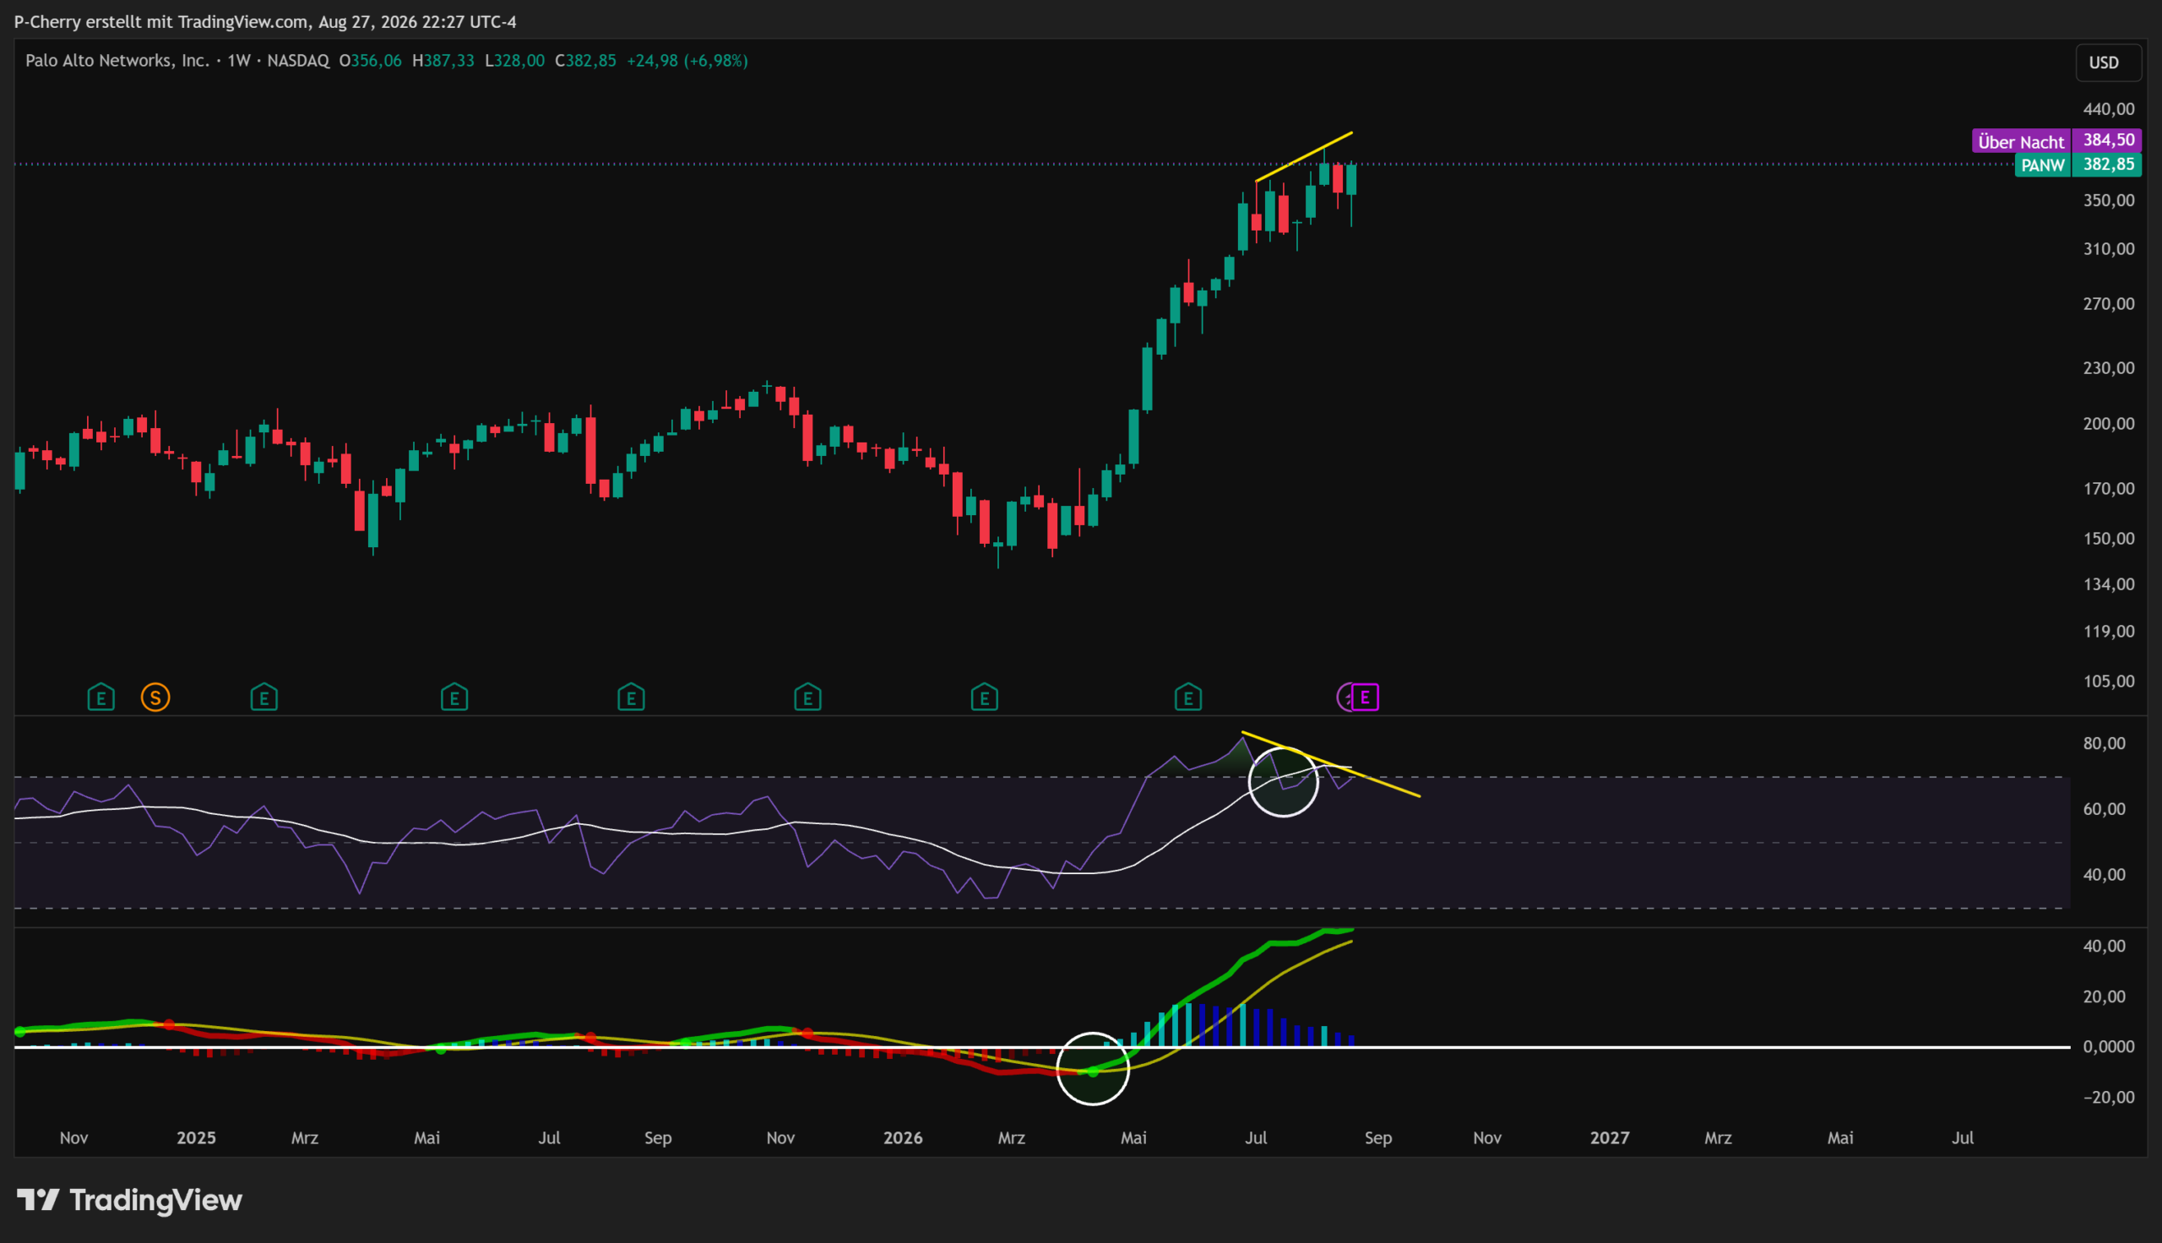Image resolution: width=2162 pixels, height=1243 pixels.
Task: Click the PANW 382,85 price label
Action: (x=2078, y=165)
